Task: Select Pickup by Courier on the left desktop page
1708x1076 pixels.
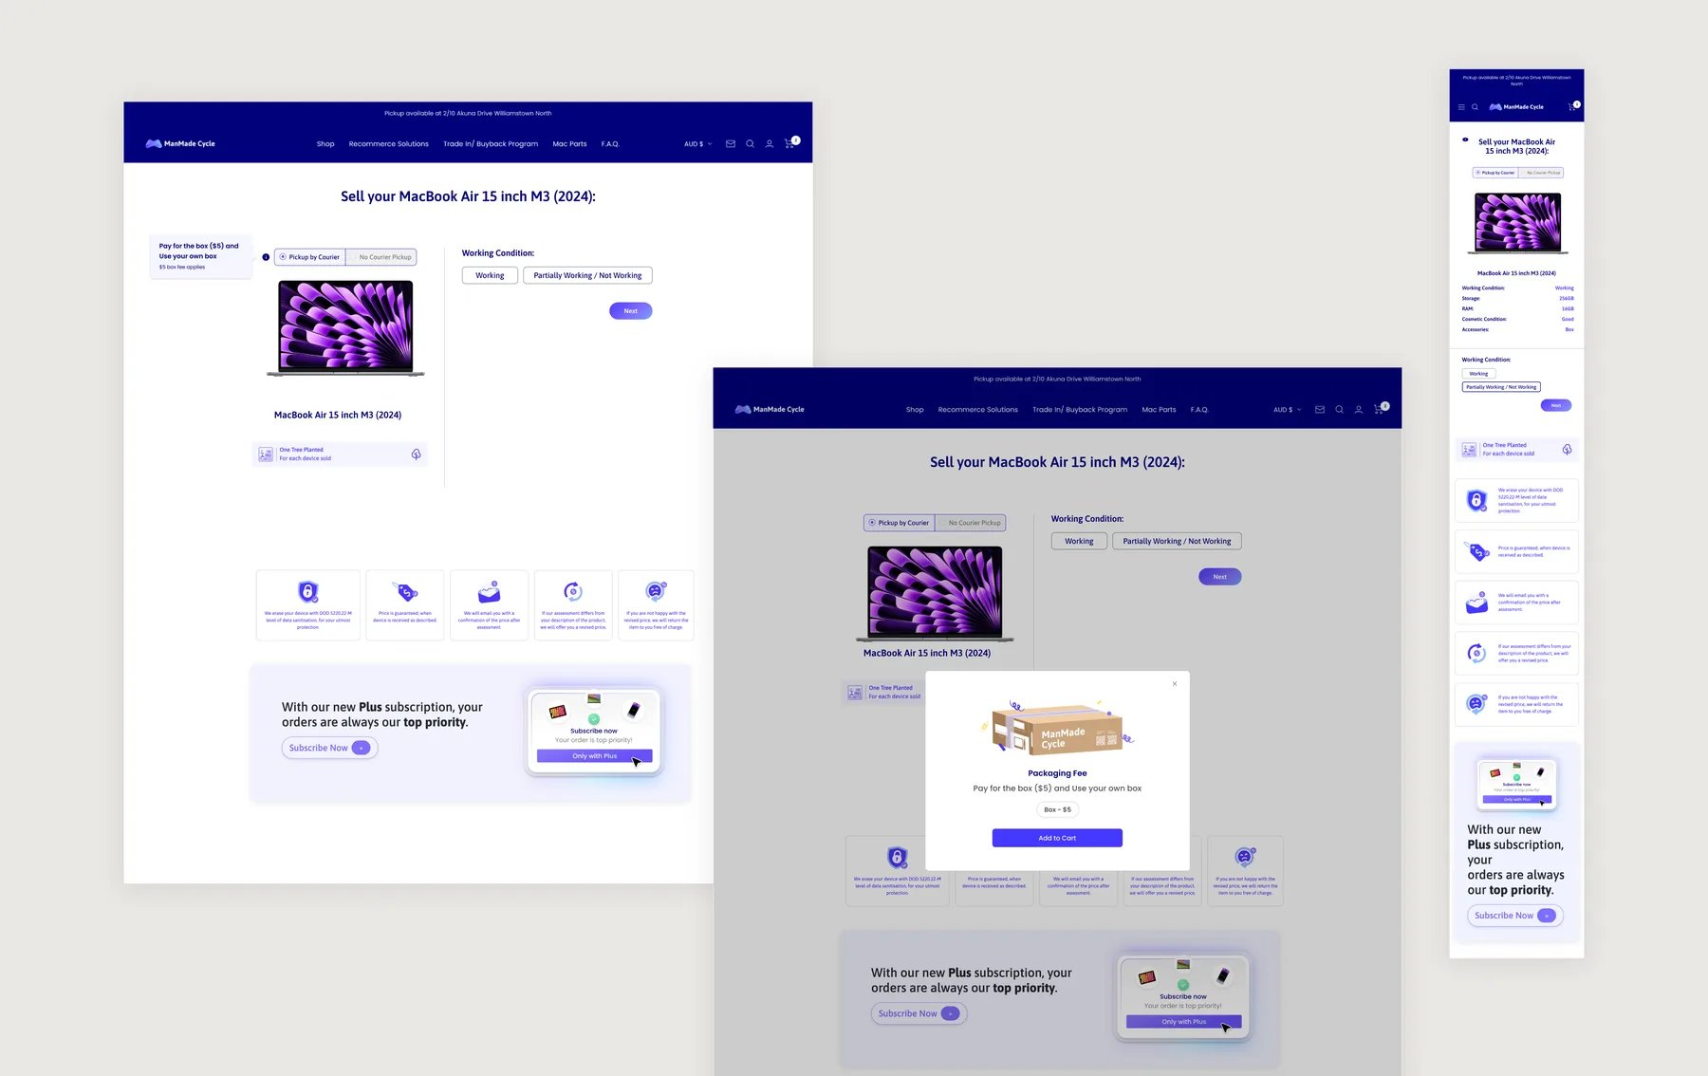Action: click(x=310, y=257)
